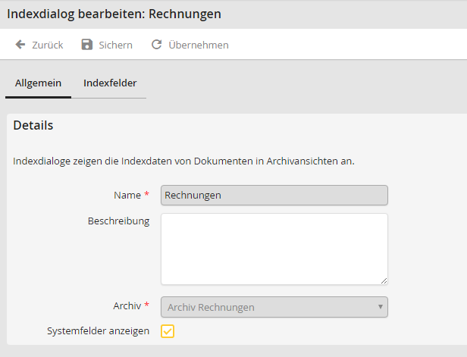This screenshot has height=357, width=467.
Task: Click the Name field label
Action: (x=127, y=196)
